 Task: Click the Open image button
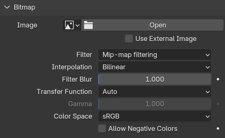(x=152, y=25)
